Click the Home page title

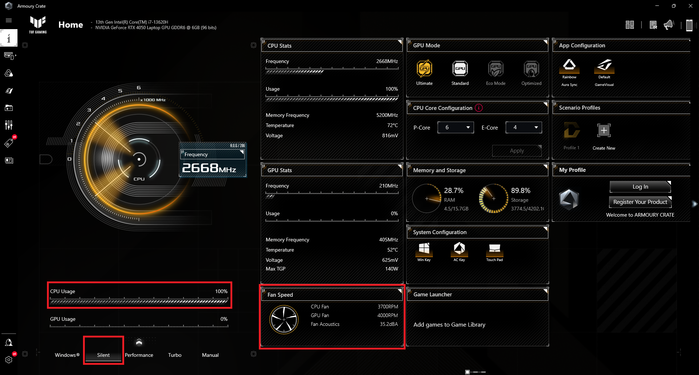(x=71, y=25)
